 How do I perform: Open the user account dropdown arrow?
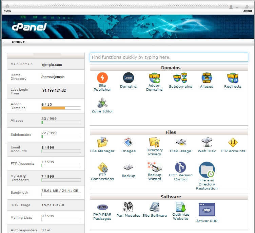coord(237,8)
